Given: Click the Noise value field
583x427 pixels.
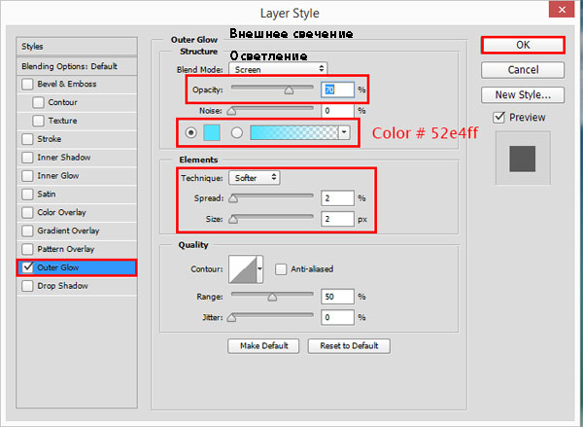Looking at the screenshot, I should tap(337, 111).
